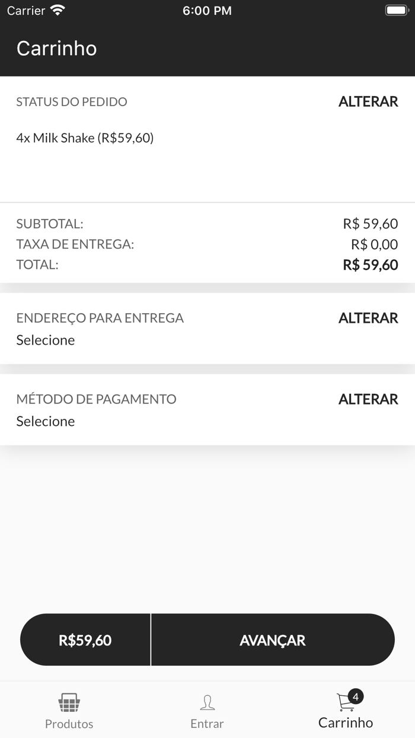Select a delivery address via Selecione
The image size is (415, 738).
(46, 340)
